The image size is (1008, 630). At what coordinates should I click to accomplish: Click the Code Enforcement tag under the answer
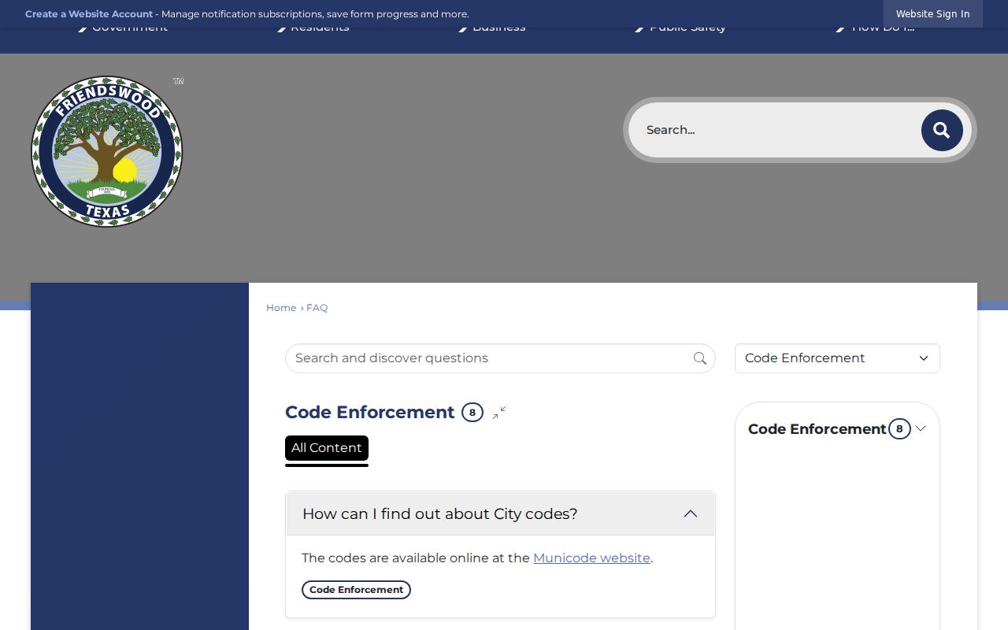[356, 590]
